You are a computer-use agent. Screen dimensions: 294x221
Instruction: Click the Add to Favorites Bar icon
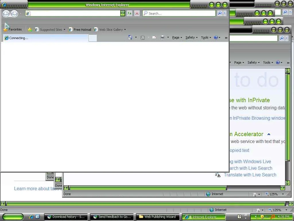[30, 30]
